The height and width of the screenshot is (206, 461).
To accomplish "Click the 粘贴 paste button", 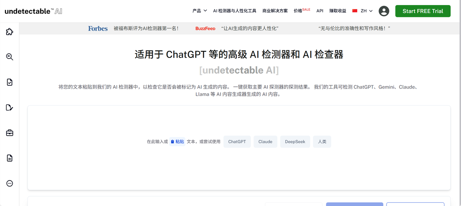I will pos(177,142).
